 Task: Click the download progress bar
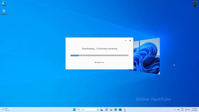click(99, 55)
